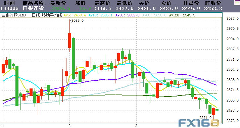Click the FX168 watermark logo
The width and height of the screenshot is (240, 128).
coord(199,123)
